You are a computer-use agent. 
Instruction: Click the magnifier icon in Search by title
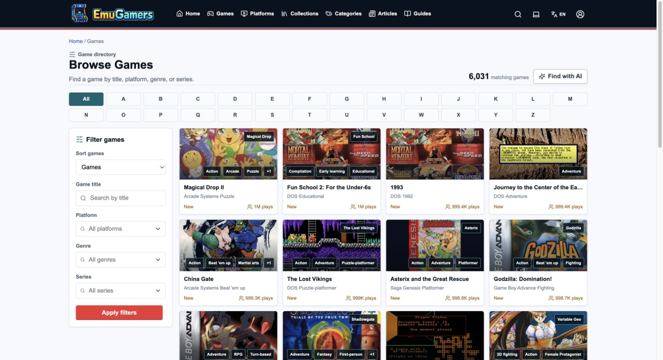83,198
